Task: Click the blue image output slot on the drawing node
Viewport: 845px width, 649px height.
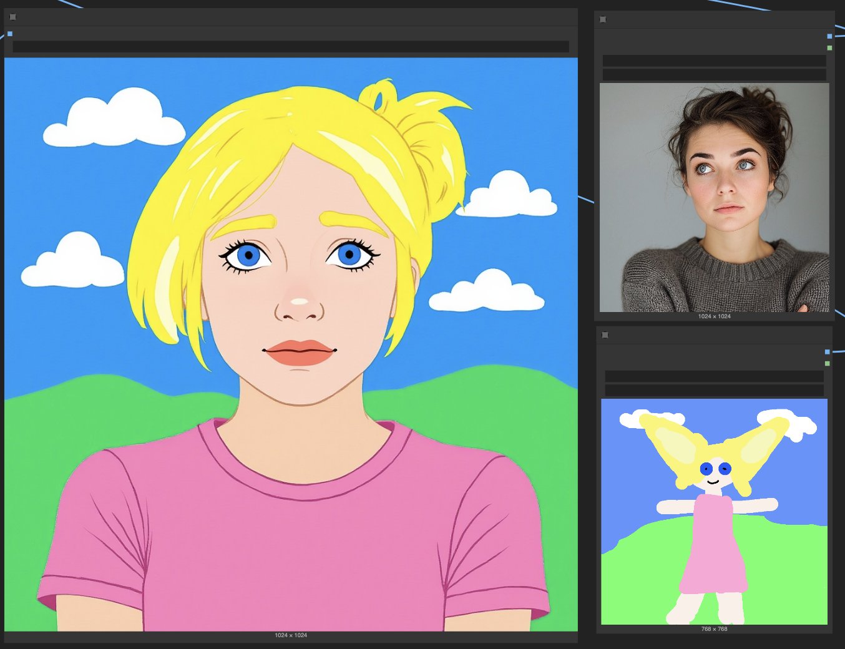Action: (828, 352)
